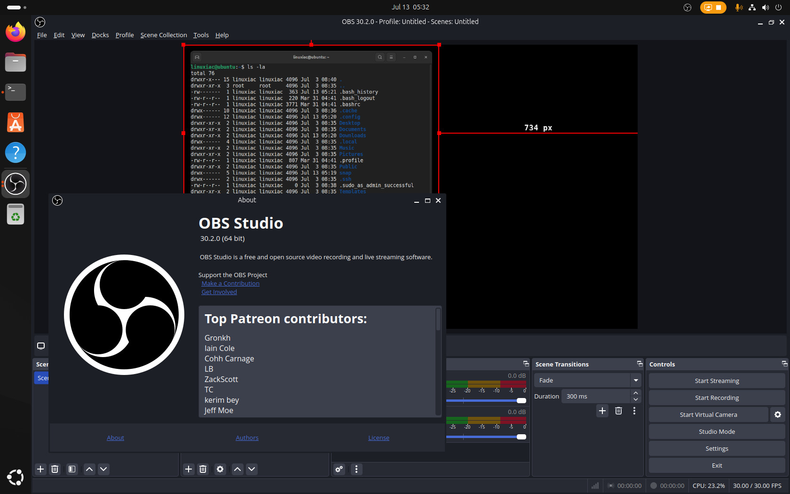This screenshot has height=494, width=790.
Task: Click the 30.00 / 30.00 FPS status text
Action: [757, 486]
